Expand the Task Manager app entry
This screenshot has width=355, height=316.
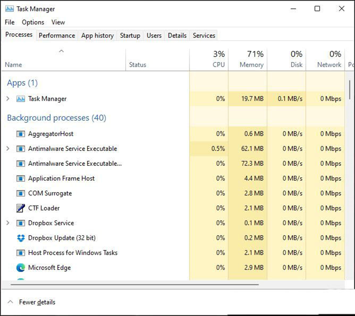point(8,99)
